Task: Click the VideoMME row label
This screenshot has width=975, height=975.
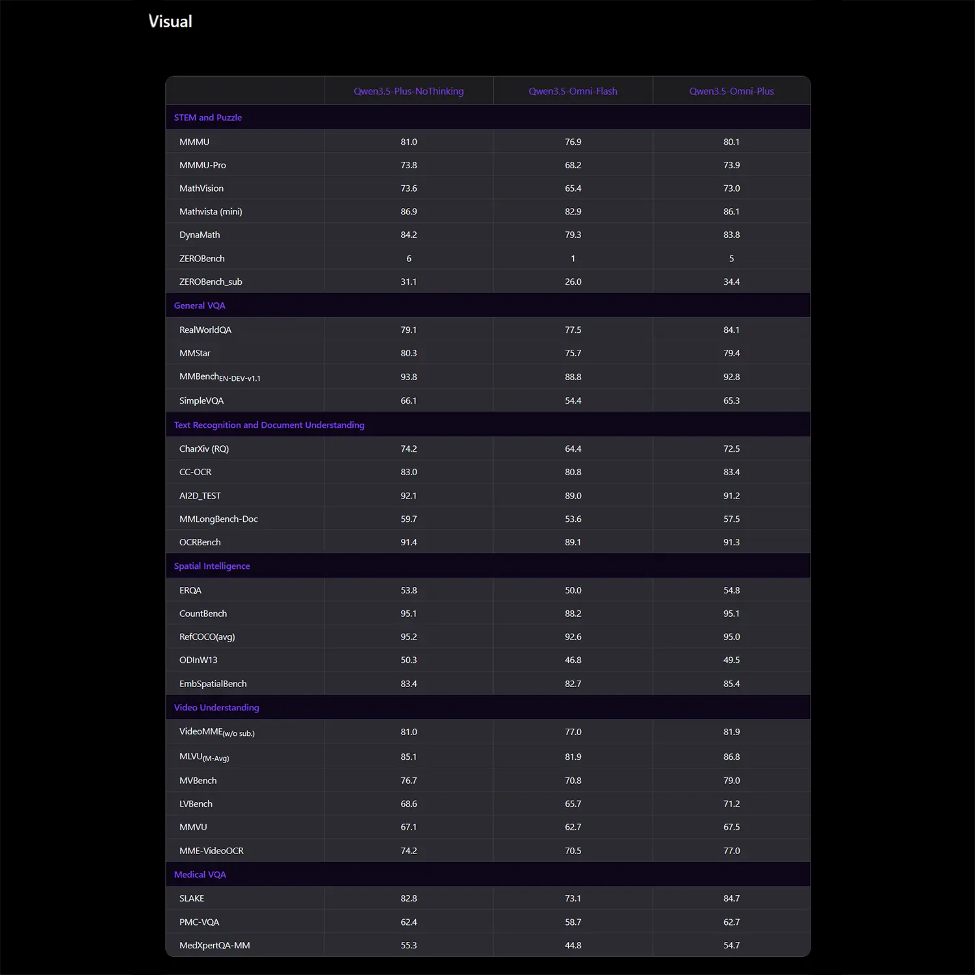Action: 216,731
